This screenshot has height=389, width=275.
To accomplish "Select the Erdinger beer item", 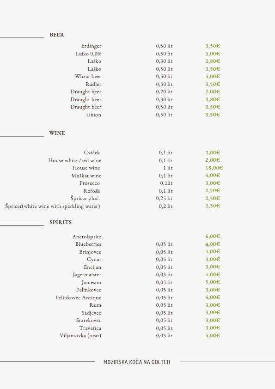I will 91,46.
